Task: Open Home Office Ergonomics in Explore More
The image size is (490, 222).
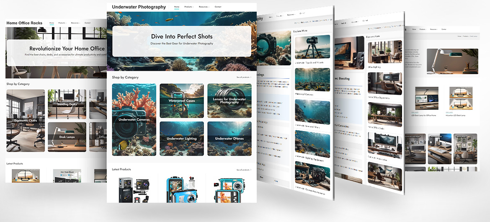Action: [385, 85]
